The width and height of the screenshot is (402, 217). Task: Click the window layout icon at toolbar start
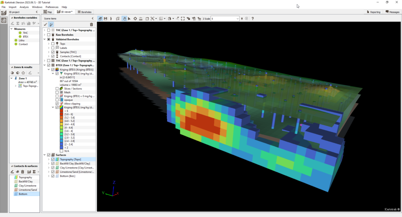(x=100, y=19)
